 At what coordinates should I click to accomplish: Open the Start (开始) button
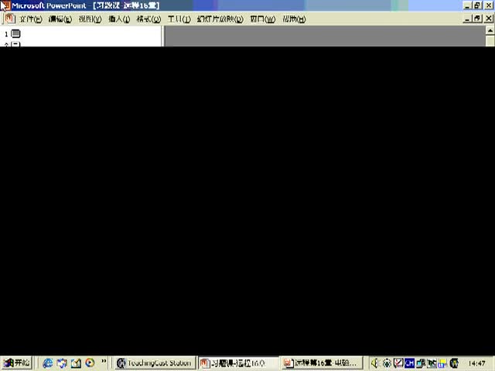tap(16, 363)
